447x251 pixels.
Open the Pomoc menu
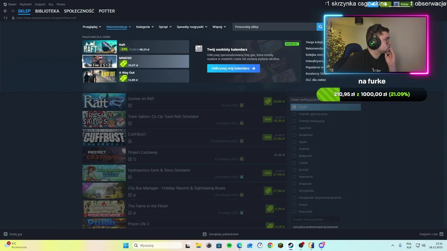61,4
